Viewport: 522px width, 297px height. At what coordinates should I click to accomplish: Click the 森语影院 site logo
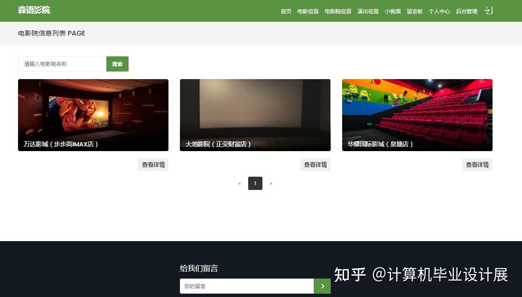point(34,10)
